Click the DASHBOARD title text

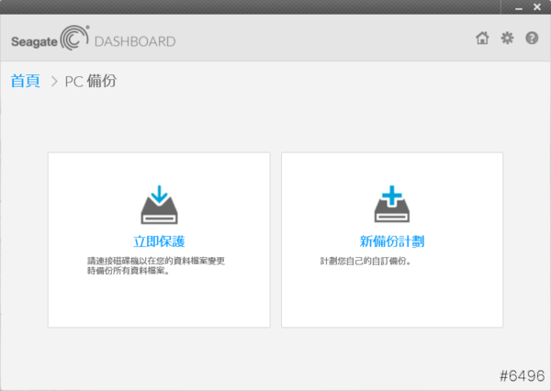pyautogui.click(x=135, y=41)
